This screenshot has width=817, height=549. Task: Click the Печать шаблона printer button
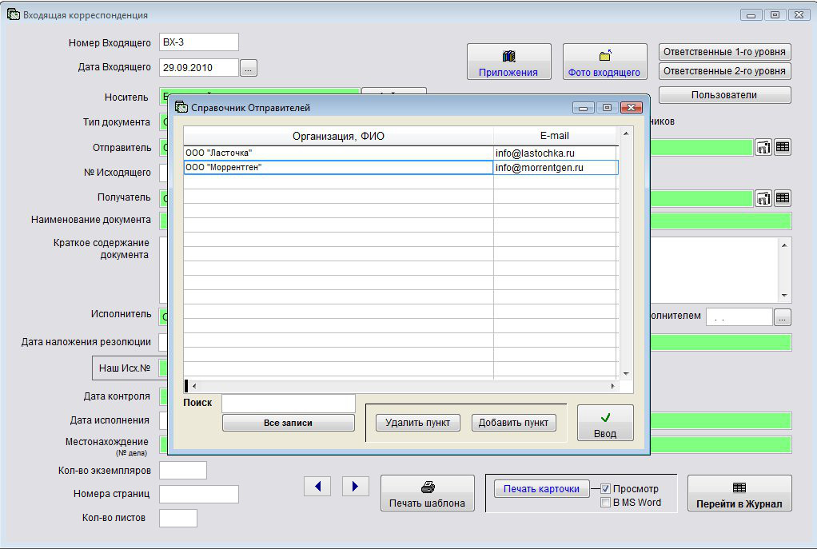427,493
